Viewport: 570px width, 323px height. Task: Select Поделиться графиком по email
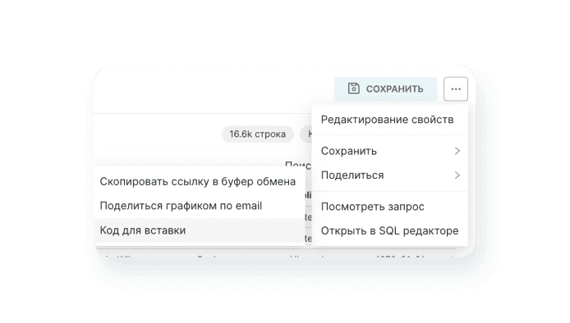200,206
